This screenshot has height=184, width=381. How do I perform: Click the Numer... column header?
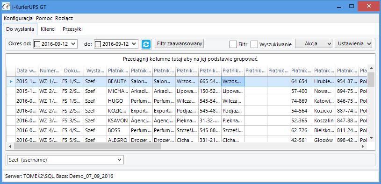pyautogui.click(x=50, y=71)
